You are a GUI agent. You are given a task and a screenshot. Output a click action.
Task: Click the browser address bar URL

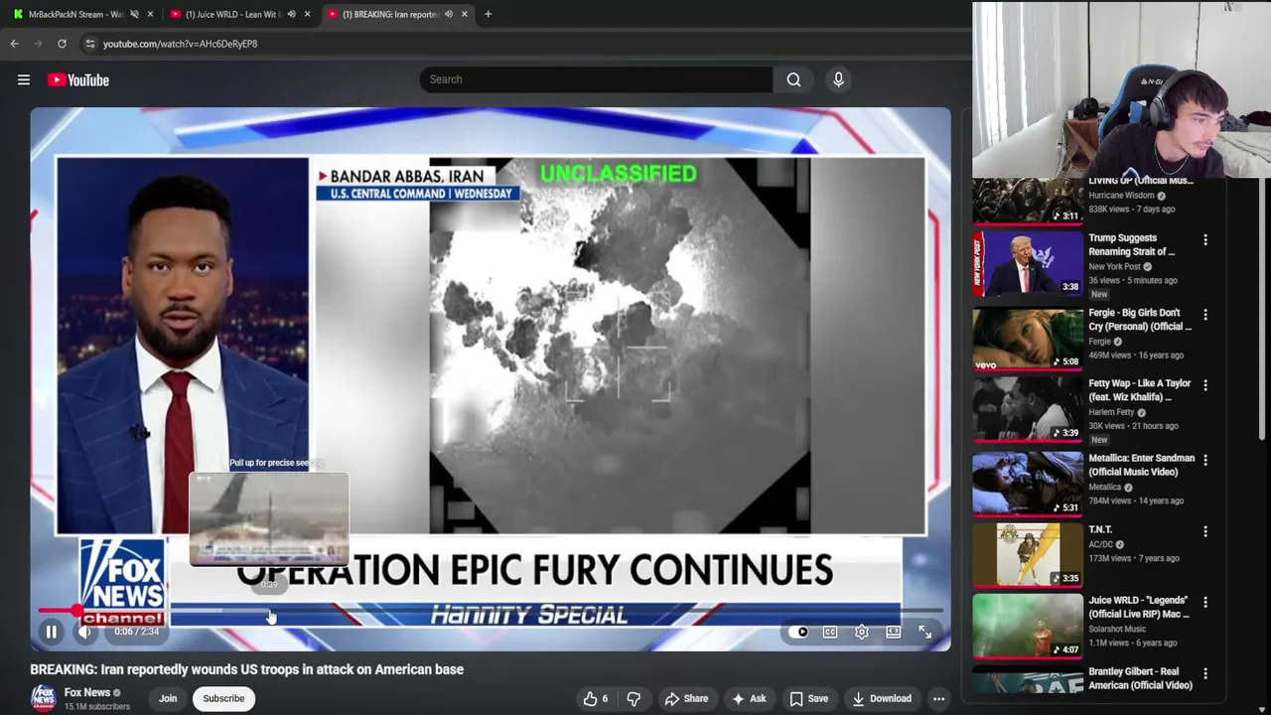tap(180, 44)
